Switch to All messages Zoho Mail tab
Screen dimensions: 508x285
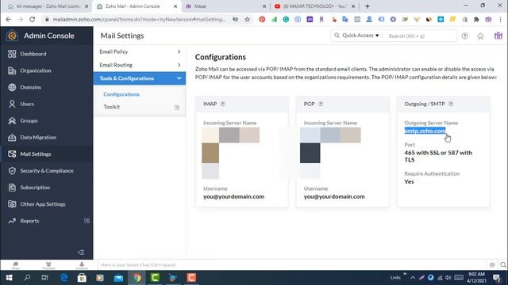tap(48, 6)
